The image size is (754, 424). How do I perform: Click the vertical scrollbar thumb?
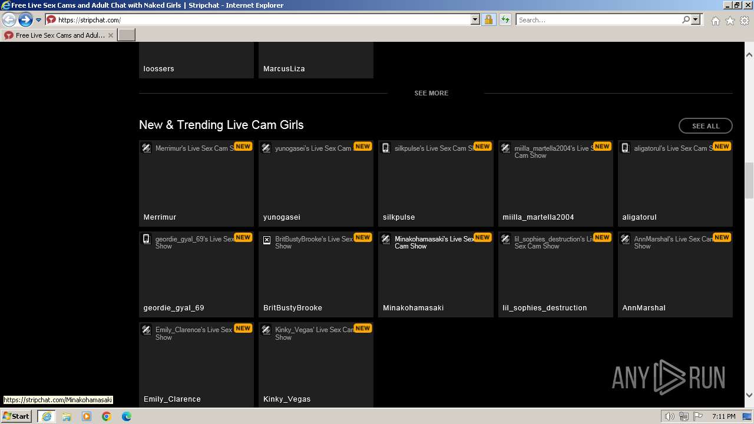749,180
